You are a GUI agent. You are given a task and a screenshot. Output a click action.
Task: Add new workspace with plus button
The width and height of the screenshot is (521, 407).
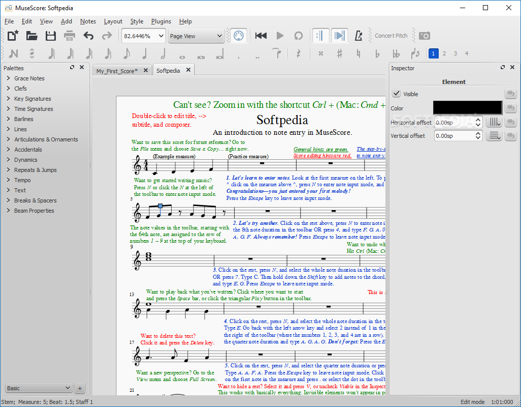pos(80,388)
